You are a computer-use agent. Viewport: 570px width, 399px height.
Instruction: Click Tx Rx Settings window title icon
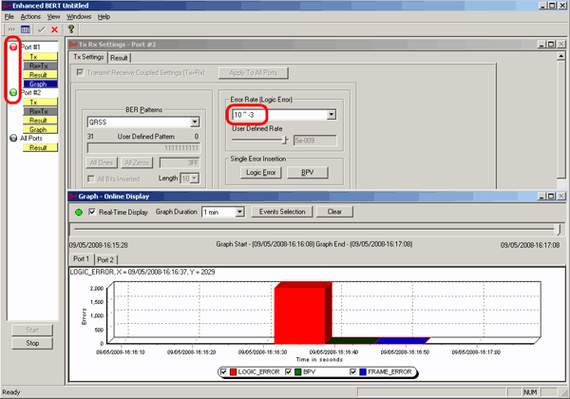coord(73,45)
